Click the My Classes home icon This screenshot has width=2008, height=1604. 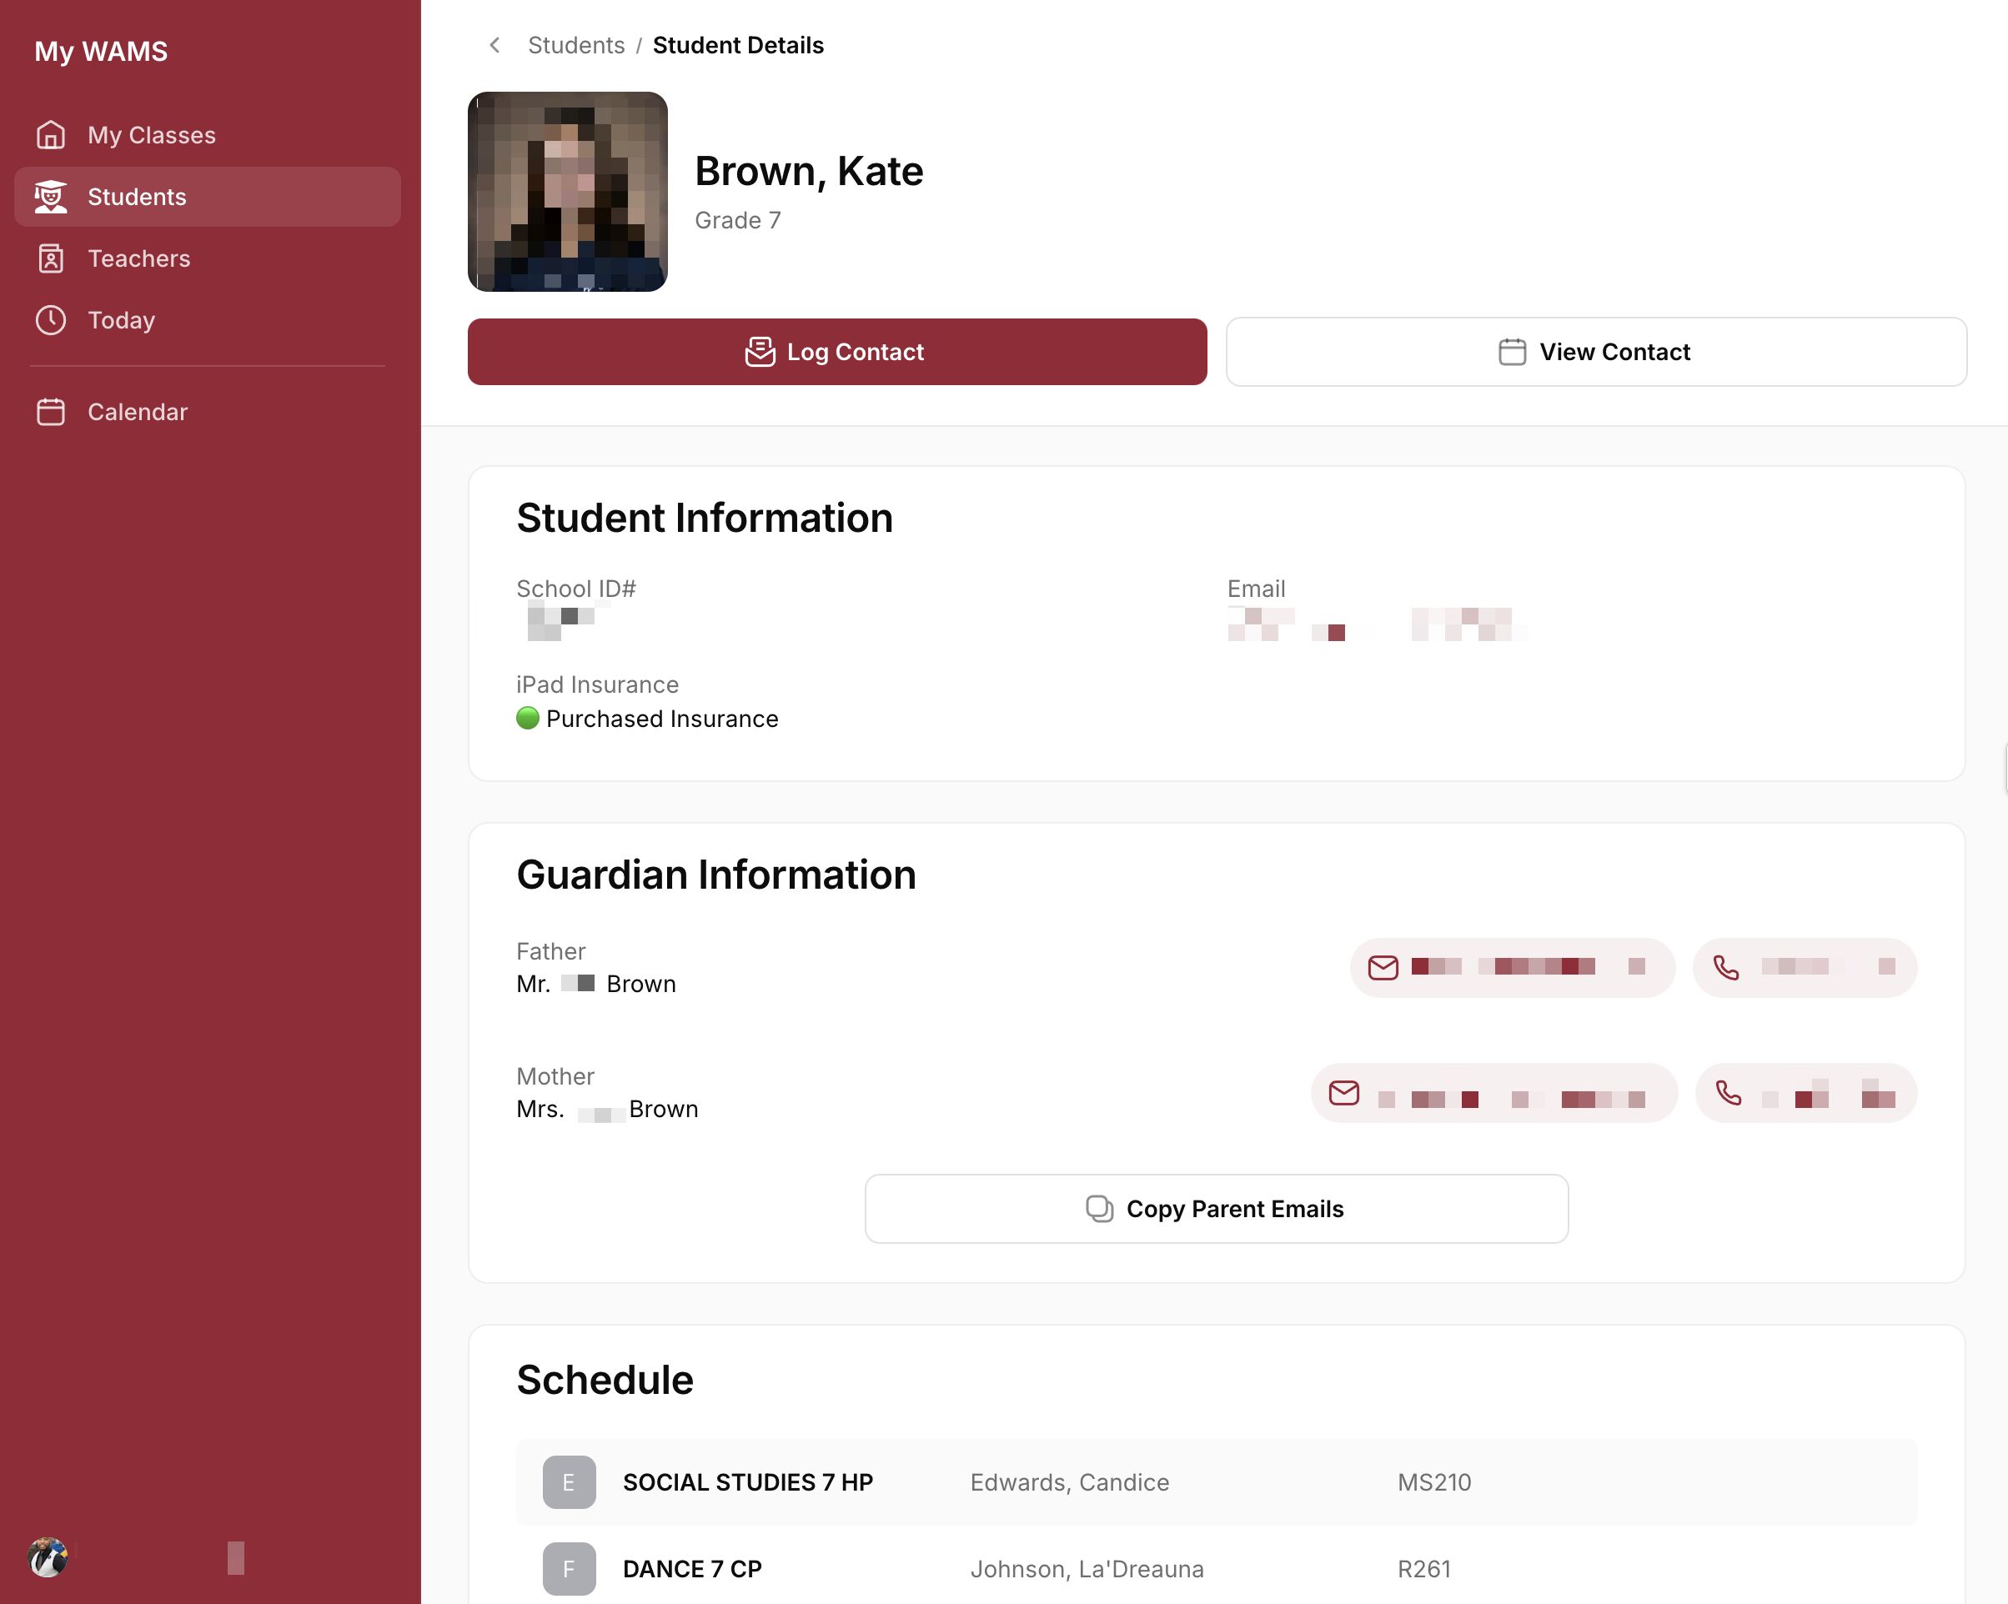point(50,135)
